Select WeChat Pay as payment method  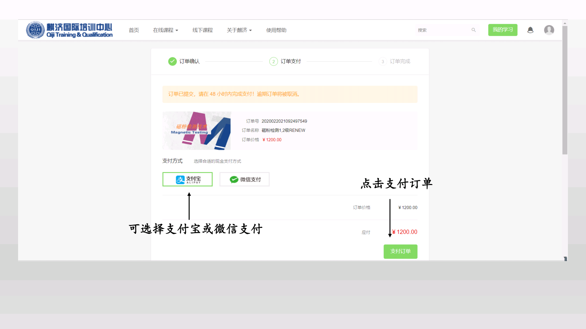244,179
